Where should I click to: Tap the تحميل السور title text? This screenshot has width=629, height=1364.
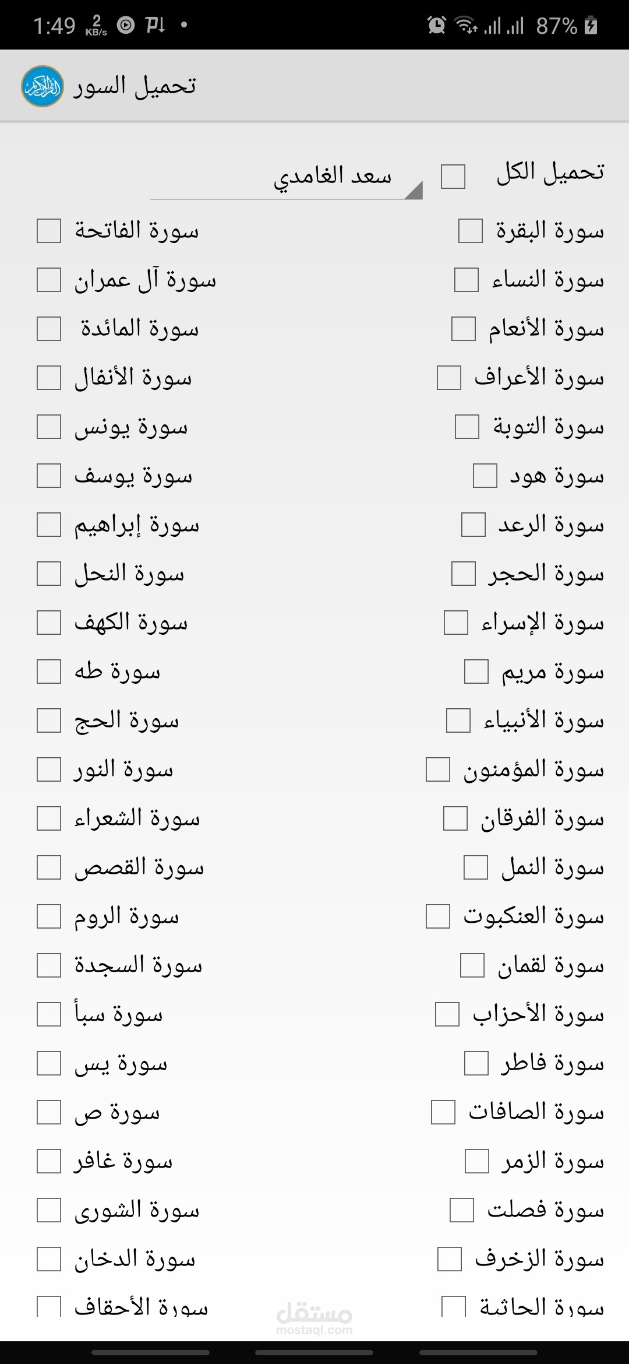point(135,86)
